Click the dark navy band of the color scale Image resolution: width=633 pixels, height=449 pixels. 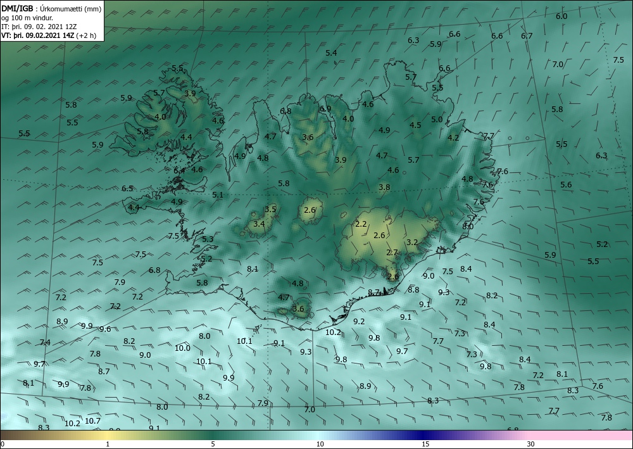pyautogui.click(x=424, y=435)
